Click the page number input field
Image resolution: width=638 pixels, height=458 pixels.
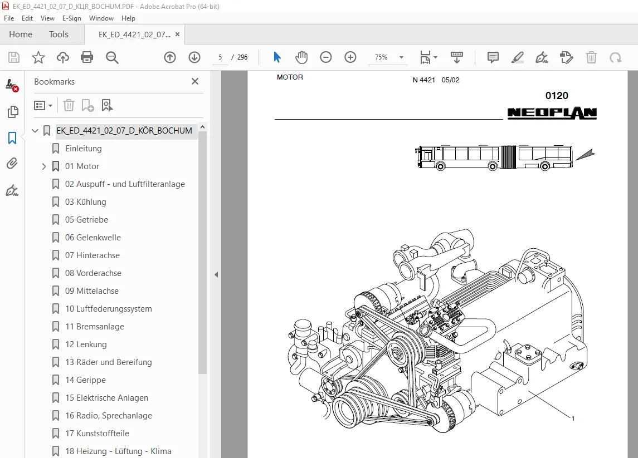[220, 57]
